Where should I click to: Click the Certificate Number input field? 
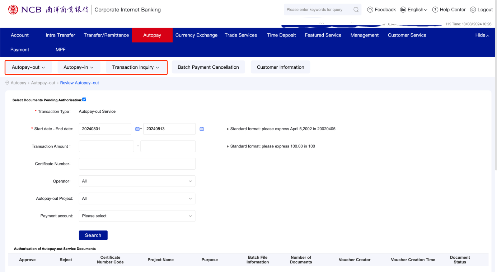pos(137,164)
